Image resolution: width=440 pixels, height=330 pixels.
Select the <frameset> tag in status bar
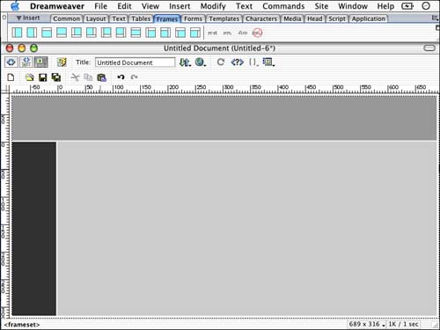point(22,325)
